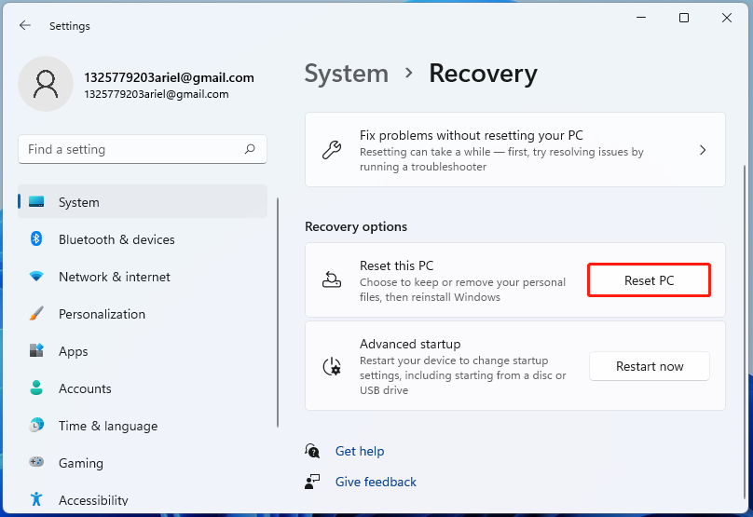
Task: Click System in the breadcrumb
Action: point(347,74)
